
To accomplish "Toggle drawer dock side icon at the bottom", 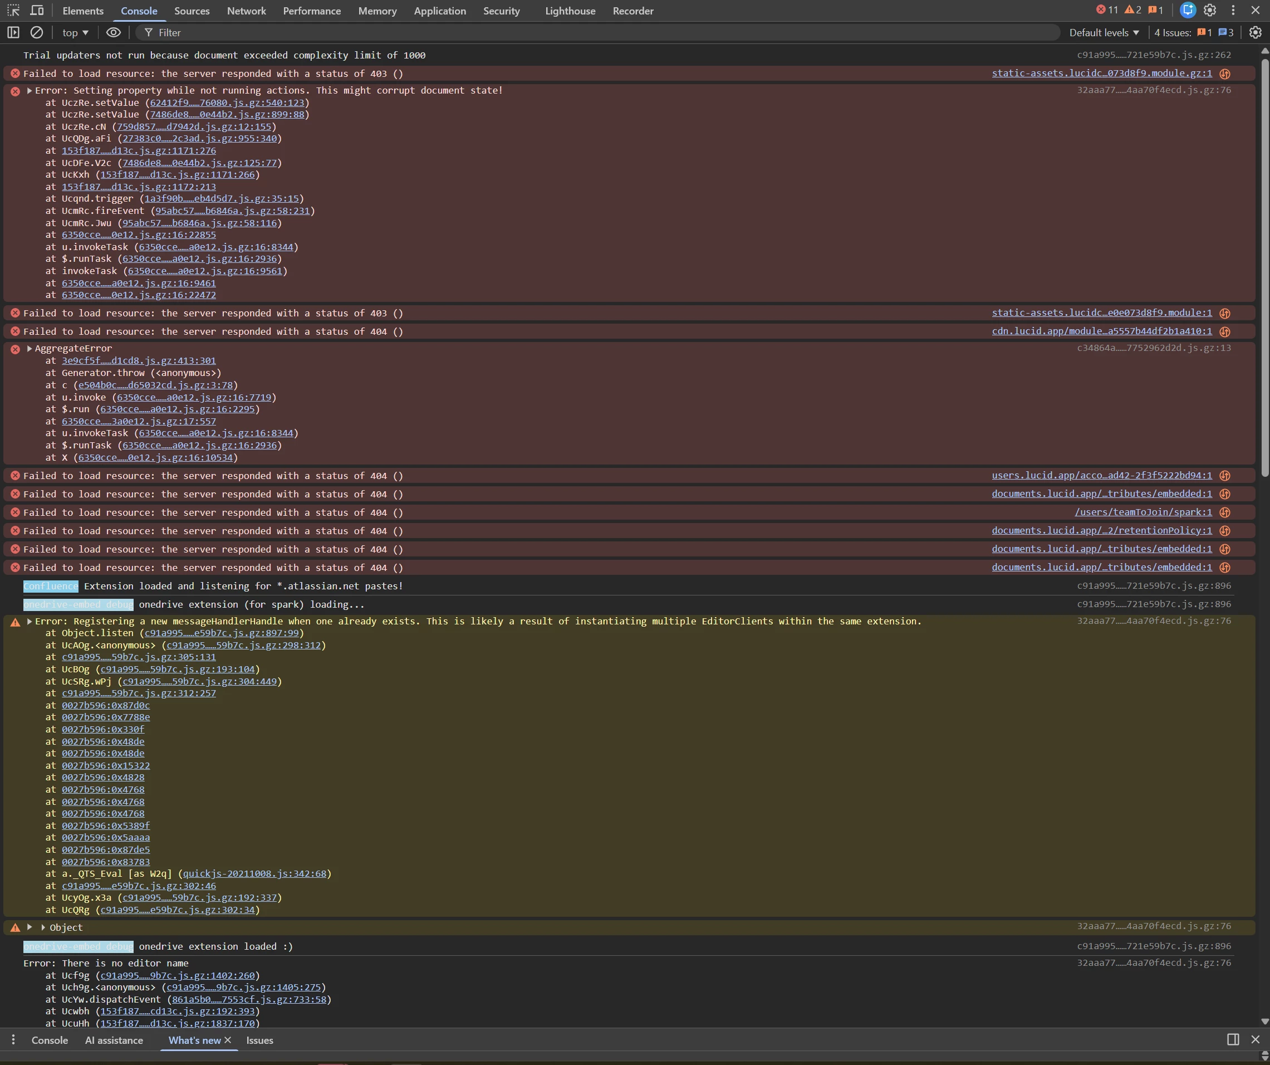I will (1233, 1039).
